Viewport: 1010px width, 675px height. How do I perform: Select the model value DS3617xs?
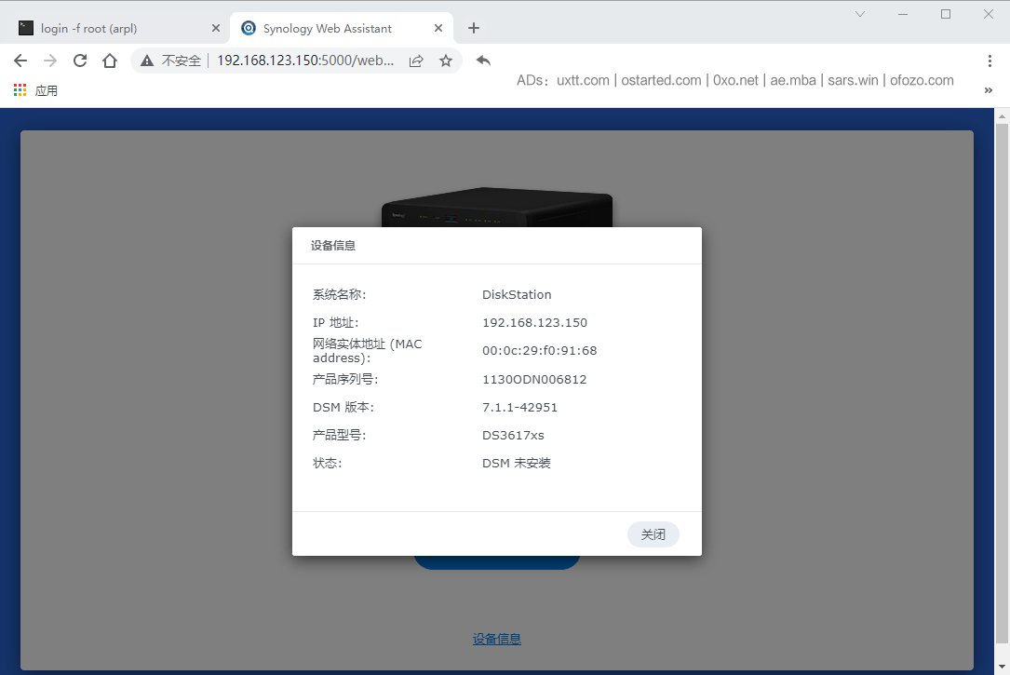pos(513,436)
